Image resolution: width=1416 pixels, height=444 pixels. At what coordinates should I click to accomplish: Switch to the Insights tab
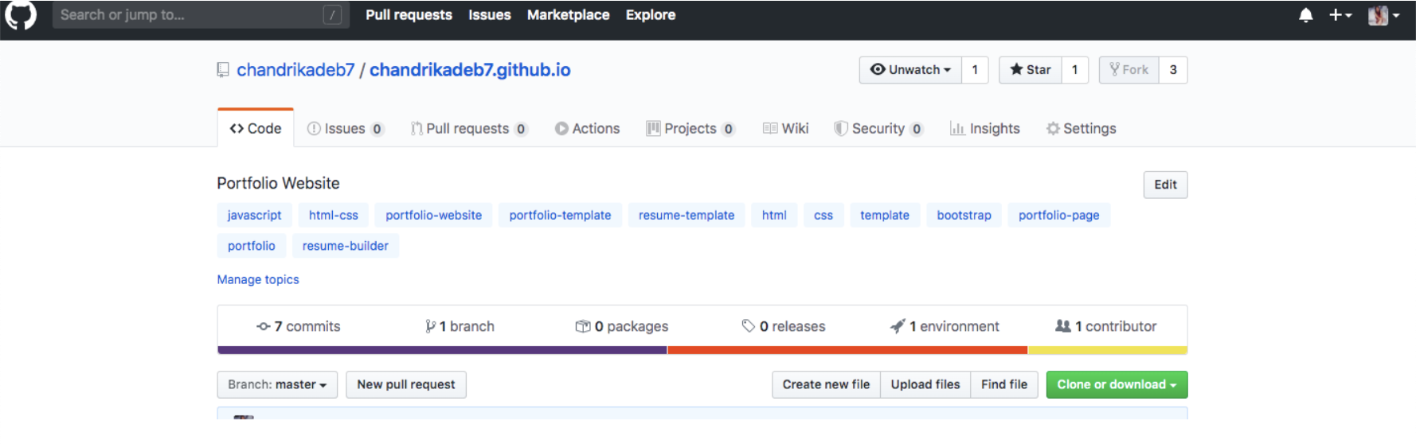click(x=984, y=128)
